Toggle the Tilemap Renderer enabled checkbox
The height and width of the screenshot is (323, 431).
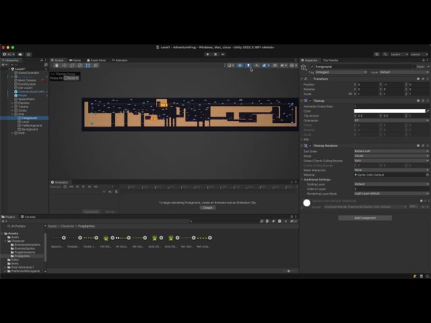click(310, 145)
